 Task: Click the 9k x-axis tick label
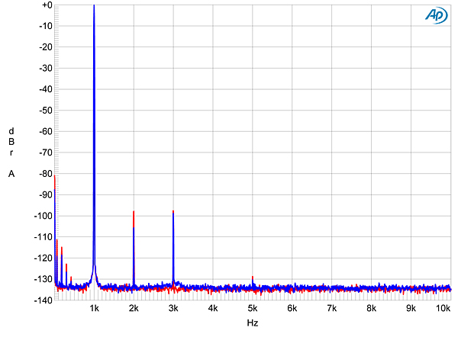(411, 309)
